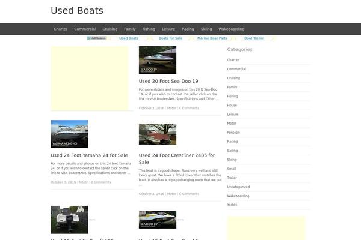Select Skiing in the navigation bar
The image size is (361, 240).
click(206, 29)
